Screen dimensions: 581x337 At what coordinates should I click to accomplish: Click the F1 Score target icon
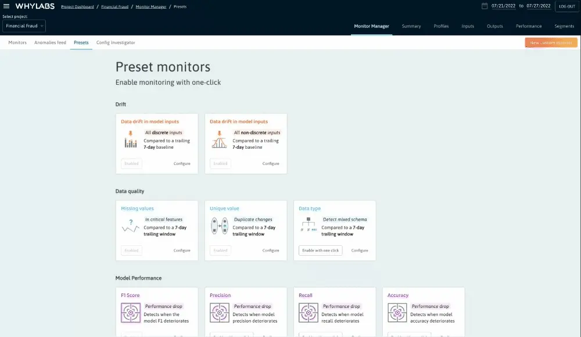(130, 313)
